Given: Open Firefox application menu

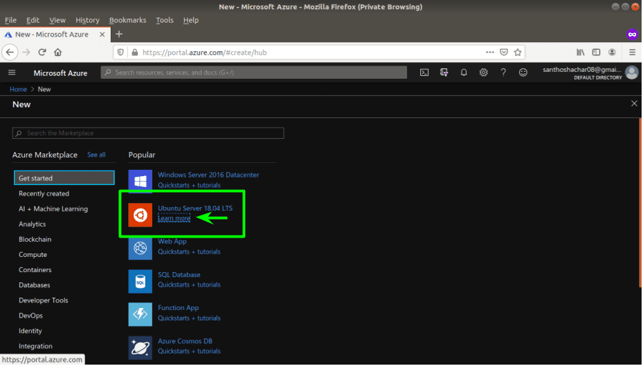Looking at the screenshot, I should pos(632,52).
